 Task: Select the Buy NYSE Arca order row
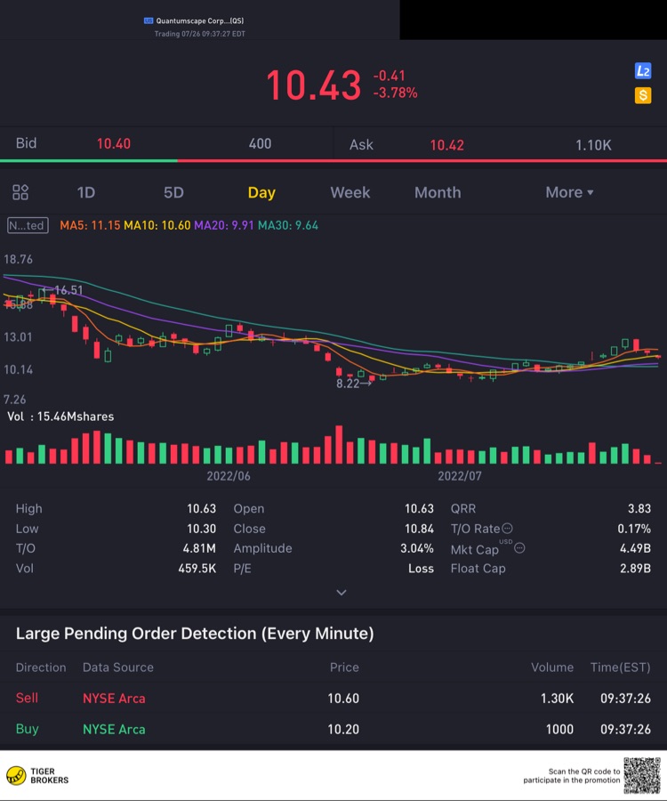click(333, 730)
